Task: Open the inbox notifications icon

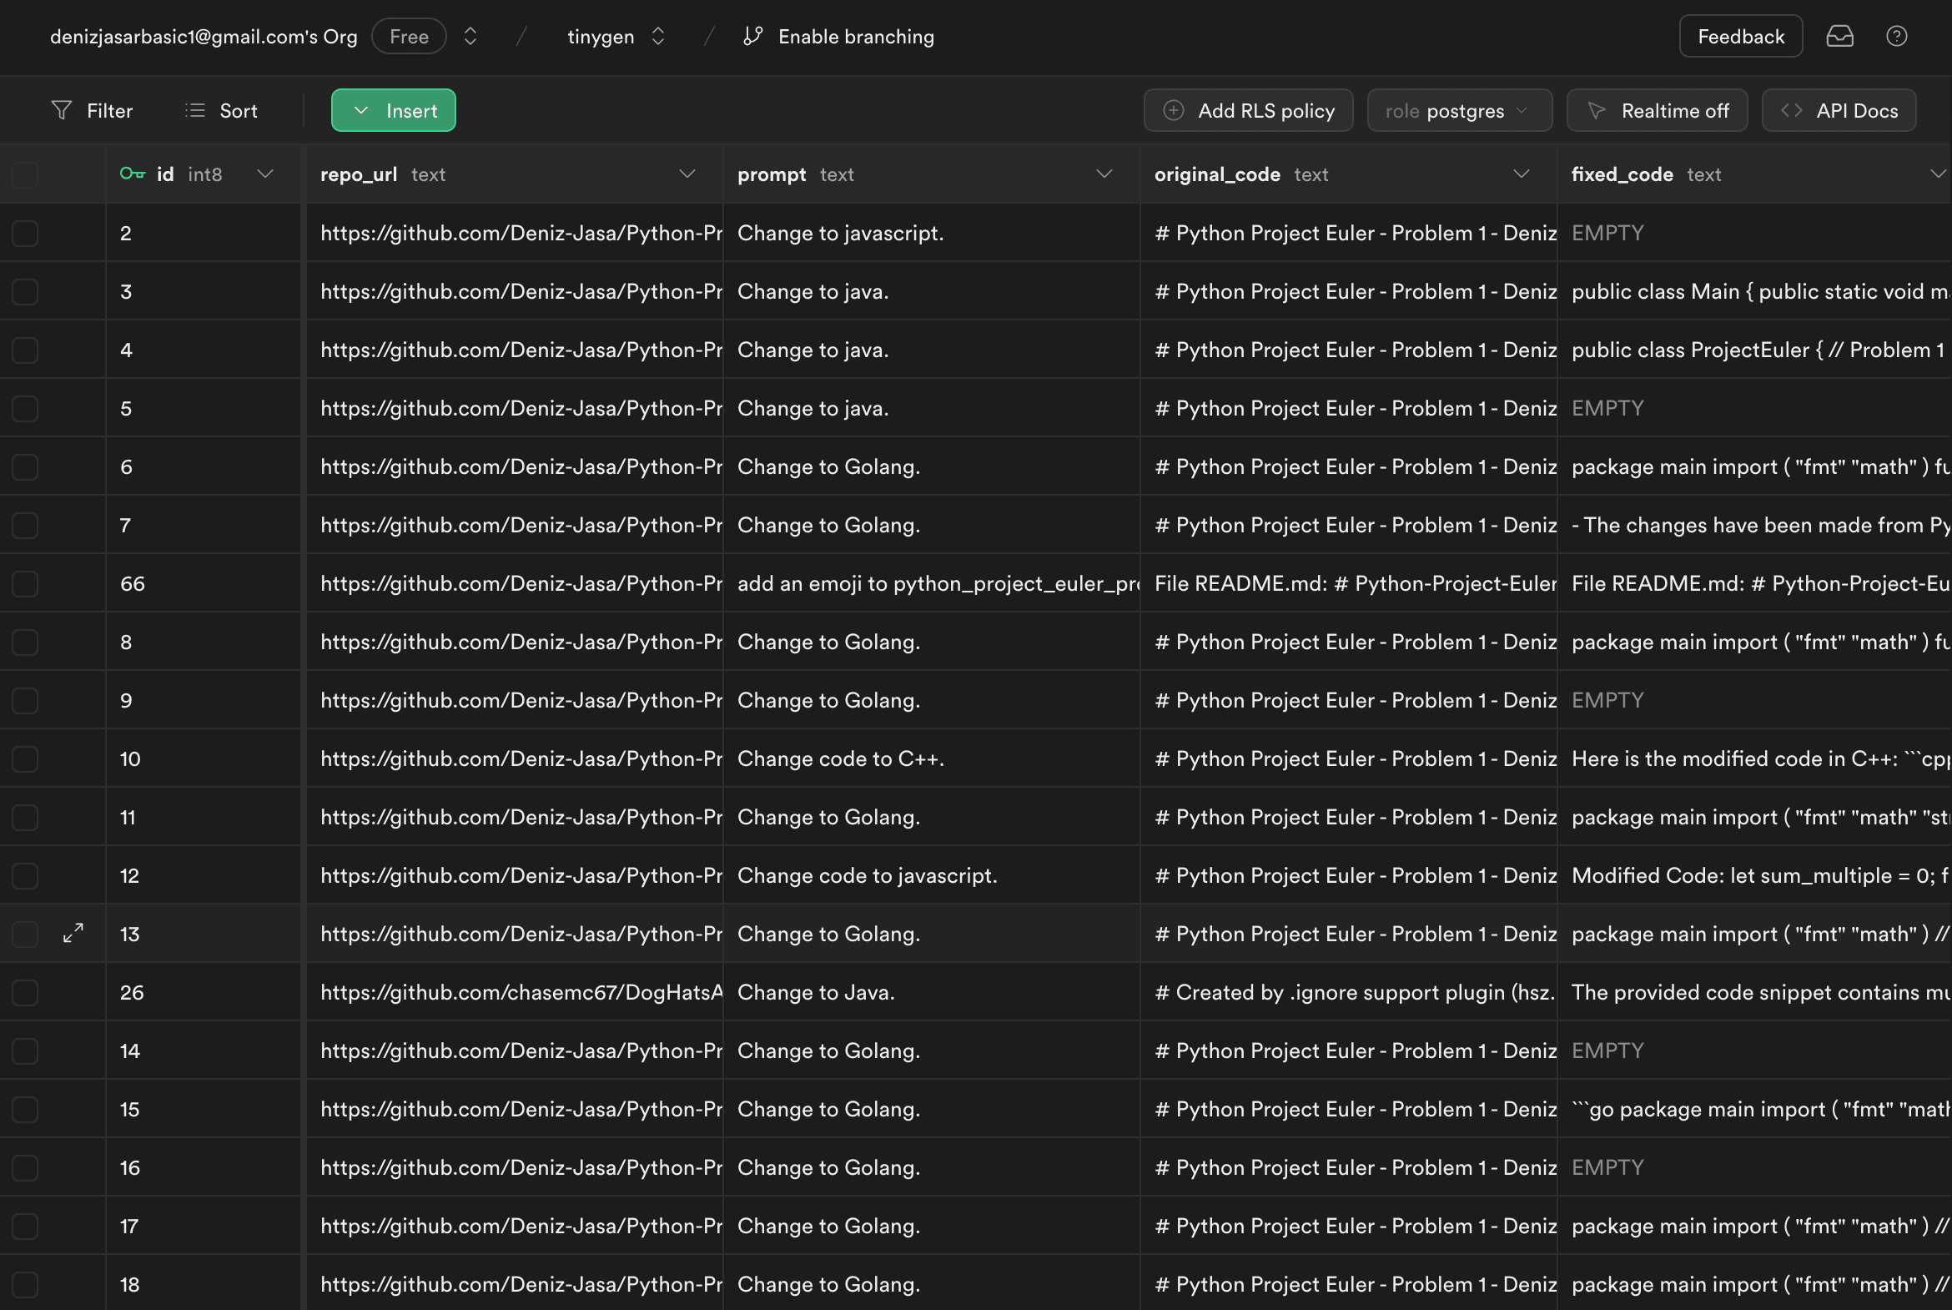Action: pyautogui.click(x=1839, y=37)
